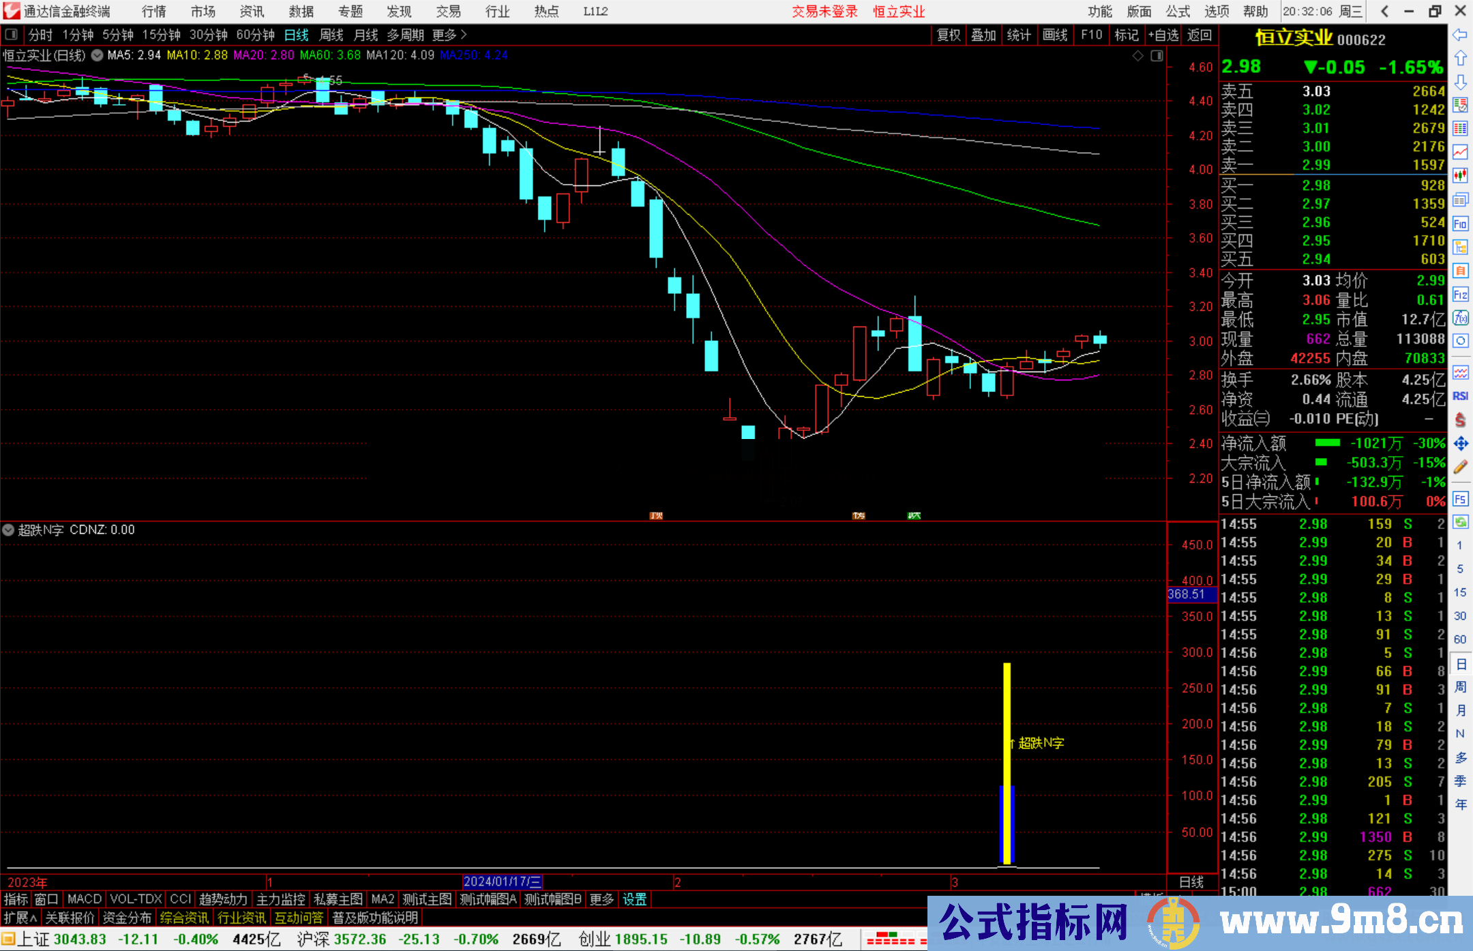Switch to the 周线 period tab
Screen dimensions: 1473x951
331,35
